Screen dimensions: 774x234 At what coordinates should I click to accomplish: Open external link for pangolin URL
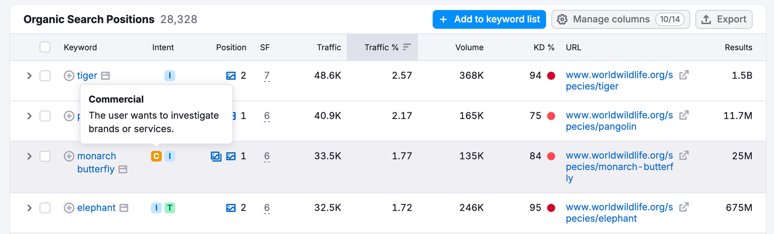coord(684,116)
